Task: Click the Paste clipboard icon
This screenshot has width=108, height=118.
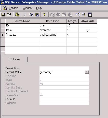Action: (x=37, y=15)
